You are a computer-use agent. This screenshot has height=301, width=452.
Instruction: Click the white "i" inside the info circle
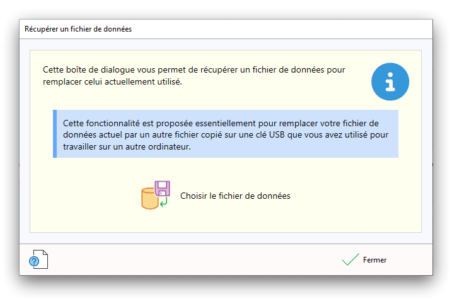pyautogui.click(x=391, y=82)
